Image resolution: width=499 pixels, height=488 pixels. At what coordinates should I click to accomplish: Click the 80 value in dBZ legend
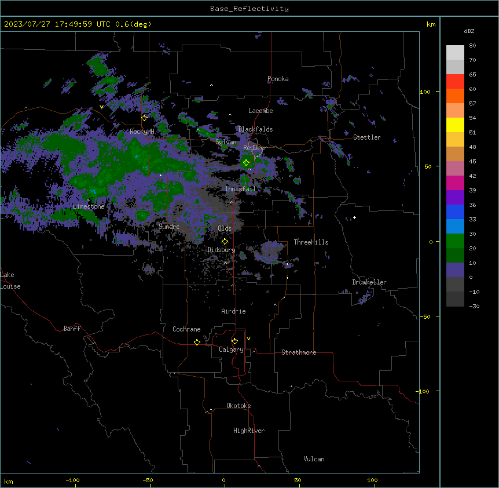(472, 46)
